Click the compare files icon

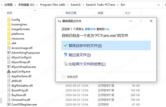point(66,64)
